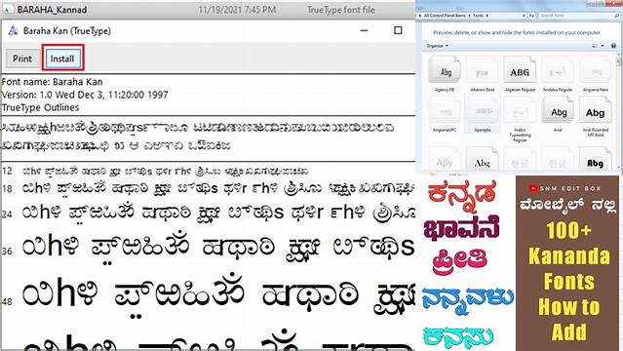
Task: Click the Aparajita font icon
Action: click(x=483, y=112)
